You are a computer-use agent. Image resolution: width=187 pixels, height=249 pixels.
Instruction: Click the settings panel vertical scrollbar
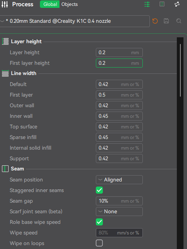[x=180, y=70]
